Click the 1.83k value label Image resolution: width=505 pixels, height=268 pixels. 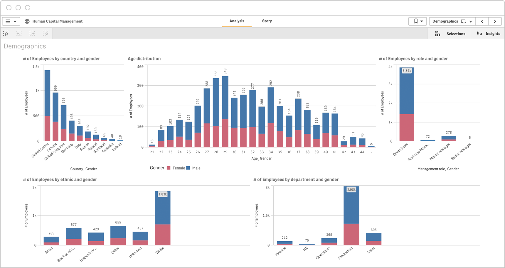(x=163, y=194)
